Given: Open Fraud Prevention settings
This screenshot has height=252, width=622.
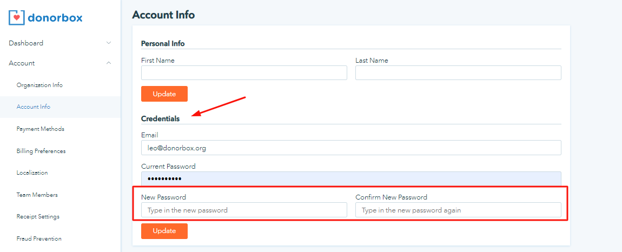Looking at the screenshot, I should coord(39,239).
